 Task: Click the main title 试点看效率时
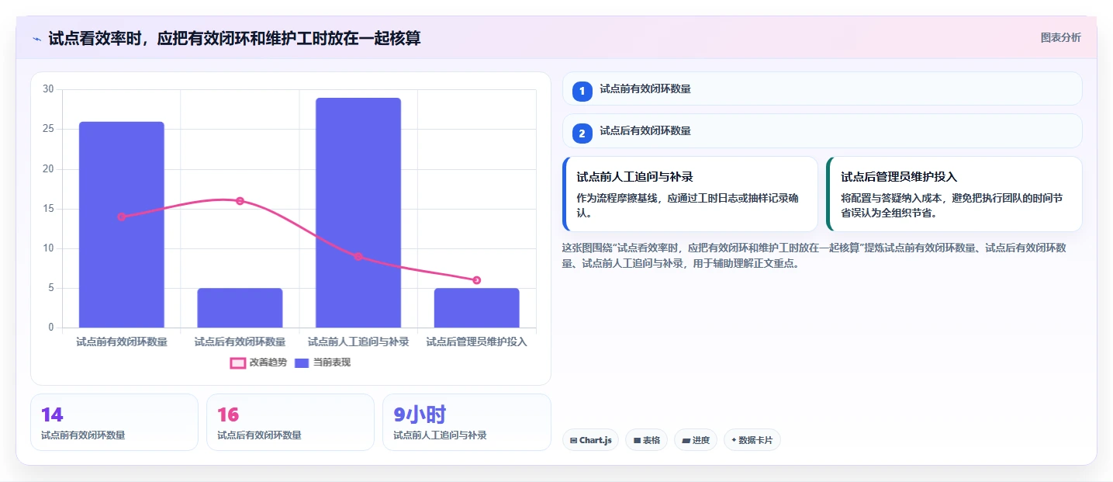click(x=234, y=38)
